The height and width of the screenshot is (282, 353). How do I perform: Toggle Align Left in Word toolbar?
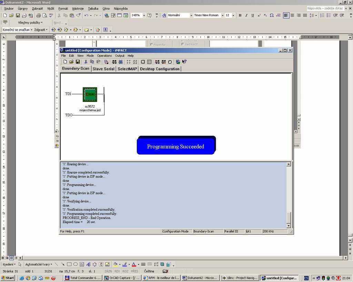[286, 15]
